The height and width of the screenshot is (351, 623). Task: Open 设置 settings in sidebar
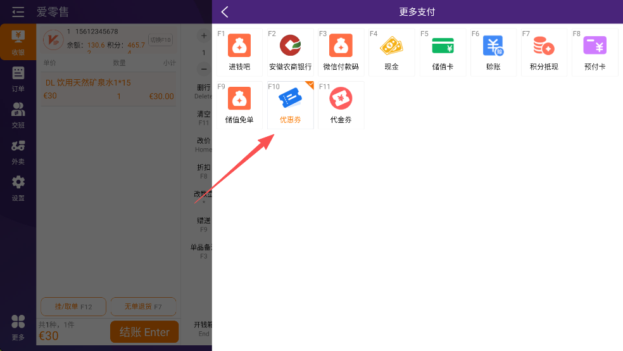[18, 188]
